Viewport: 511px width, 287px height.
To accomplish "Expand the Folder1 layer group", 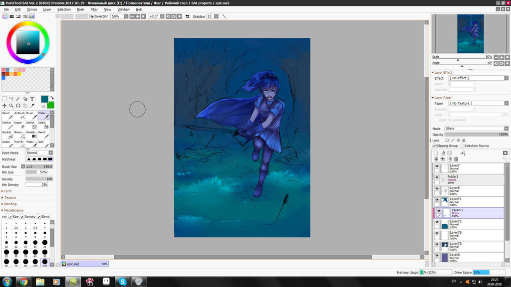I will (444, 179).
